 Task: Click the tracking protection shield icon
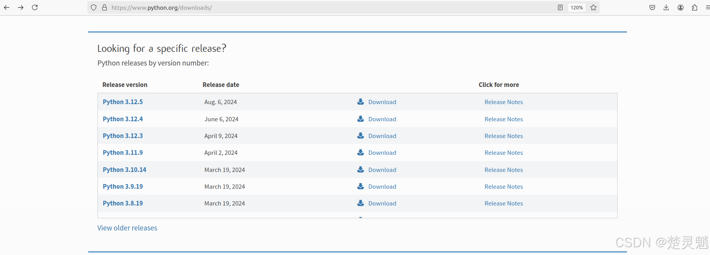pyautogui.click(x=94, y=7)
